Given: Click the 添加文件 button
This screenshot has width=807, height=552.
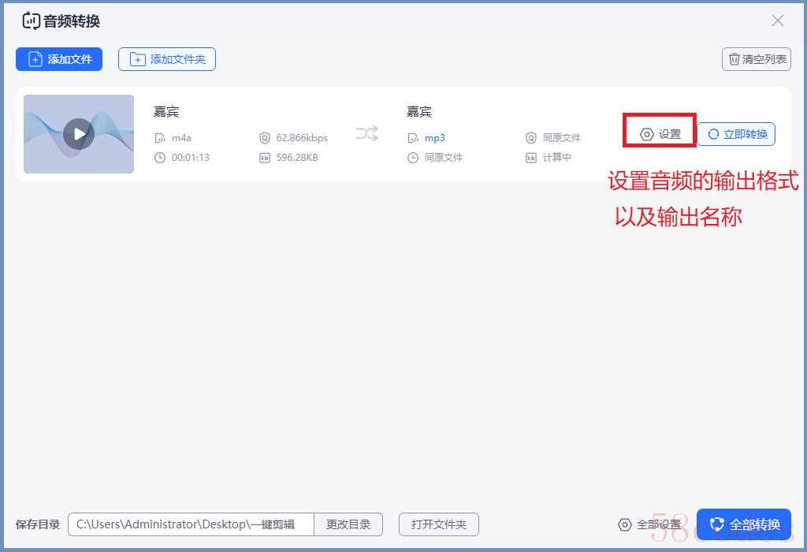Looking at the screenshot, I should point(58,59).
